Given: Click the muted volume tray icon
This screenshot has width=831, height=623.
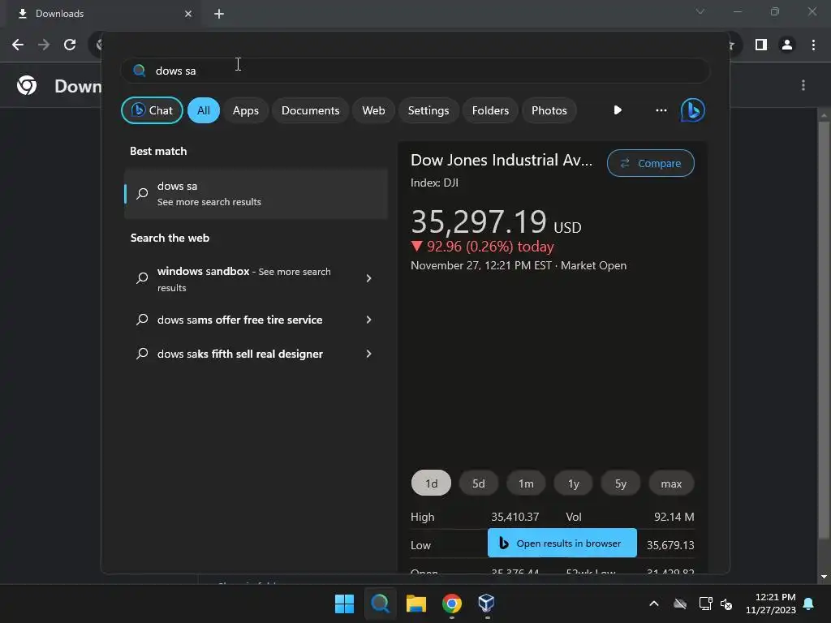Looking at the screenshot, I should pos(726,604).
